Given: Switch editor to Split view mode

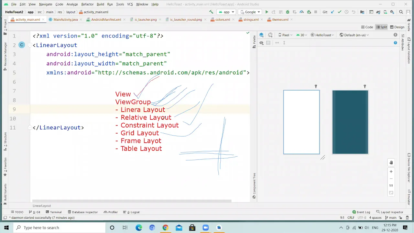Looking at the screenshot, I should pos(382,27).
